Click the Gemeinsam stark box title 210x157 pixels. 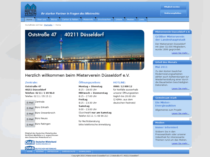(166, 98)
